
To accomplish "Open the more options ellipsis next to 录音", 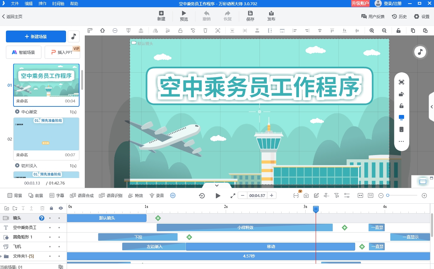I will [172, 195].
